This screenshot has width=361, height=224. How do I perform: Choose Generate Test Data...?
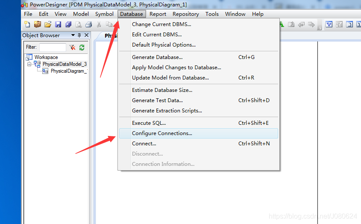point(199,100)
